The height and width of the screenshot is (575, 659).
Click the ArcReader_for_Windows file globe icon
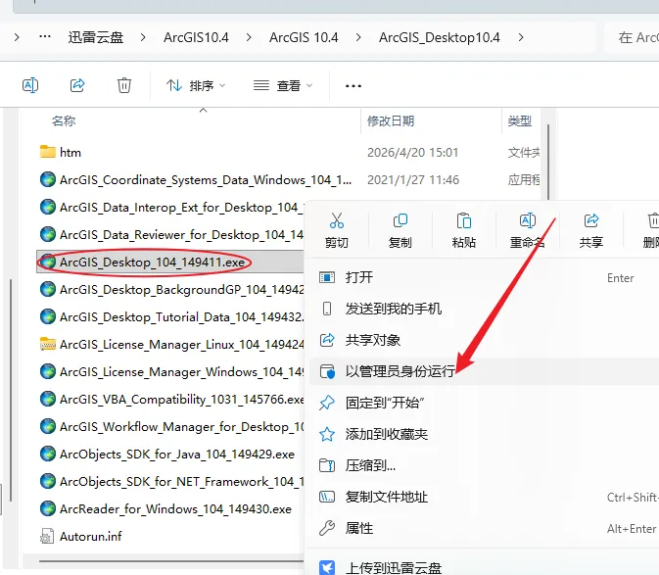tap(48, 508)
